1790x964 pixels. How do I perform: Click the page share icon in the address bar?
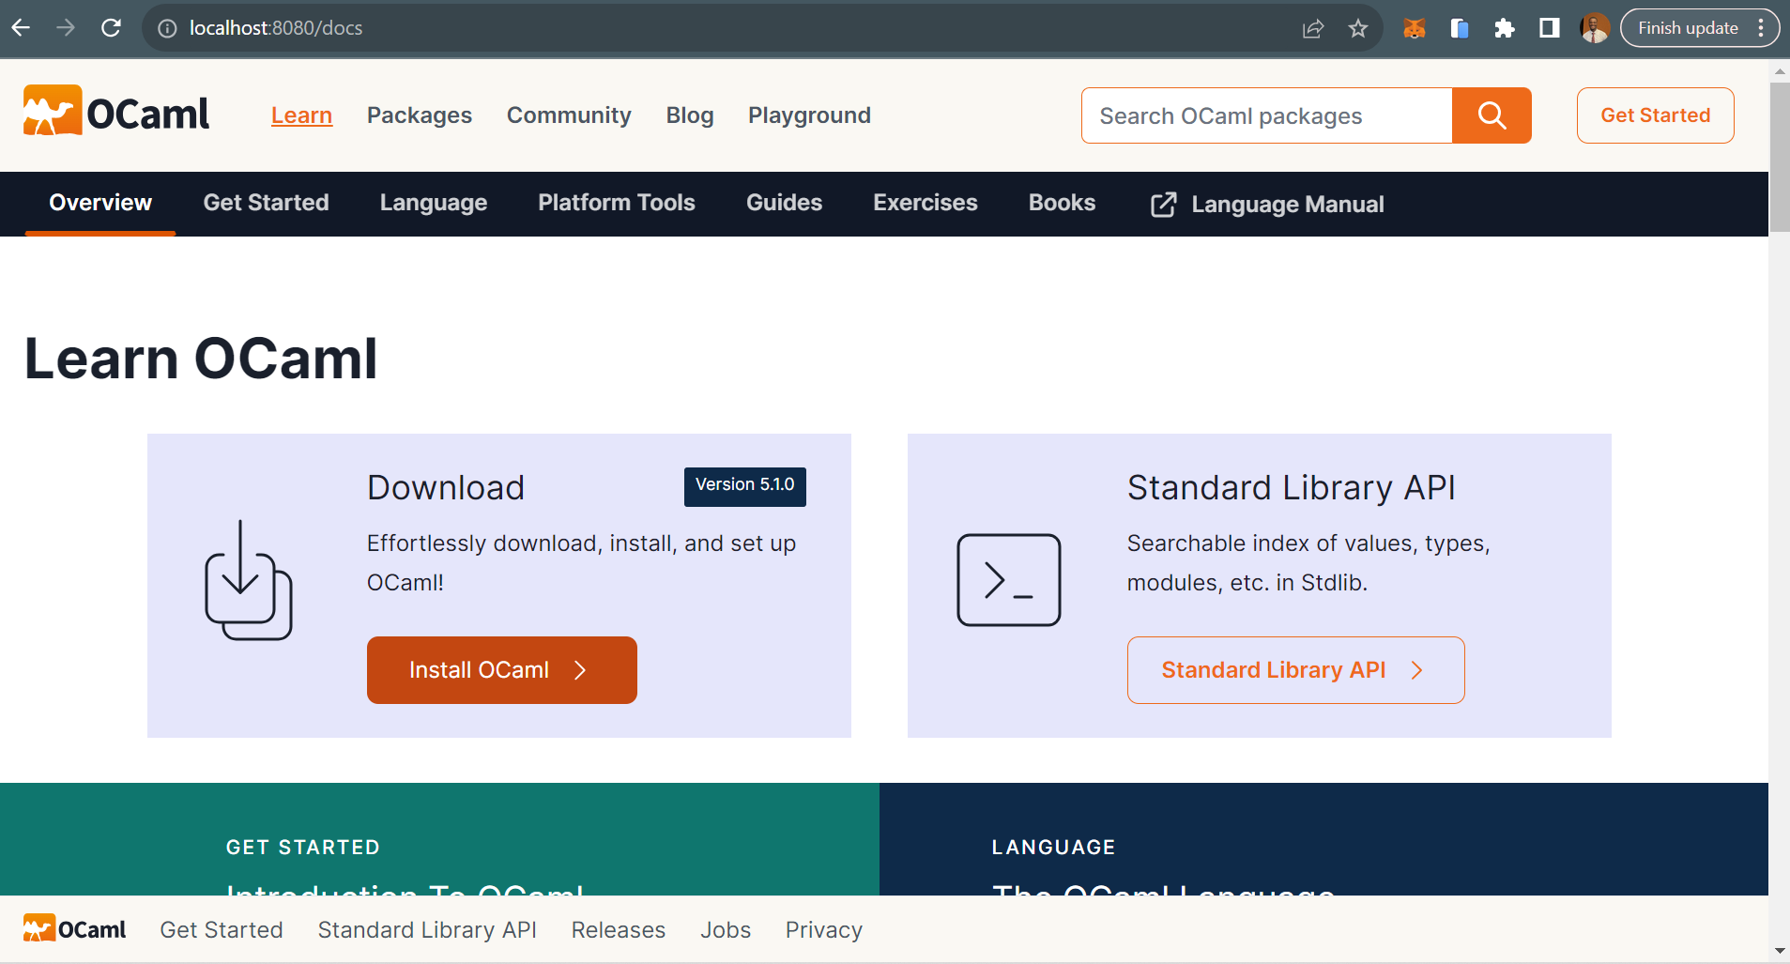[x=1312, y=27]
